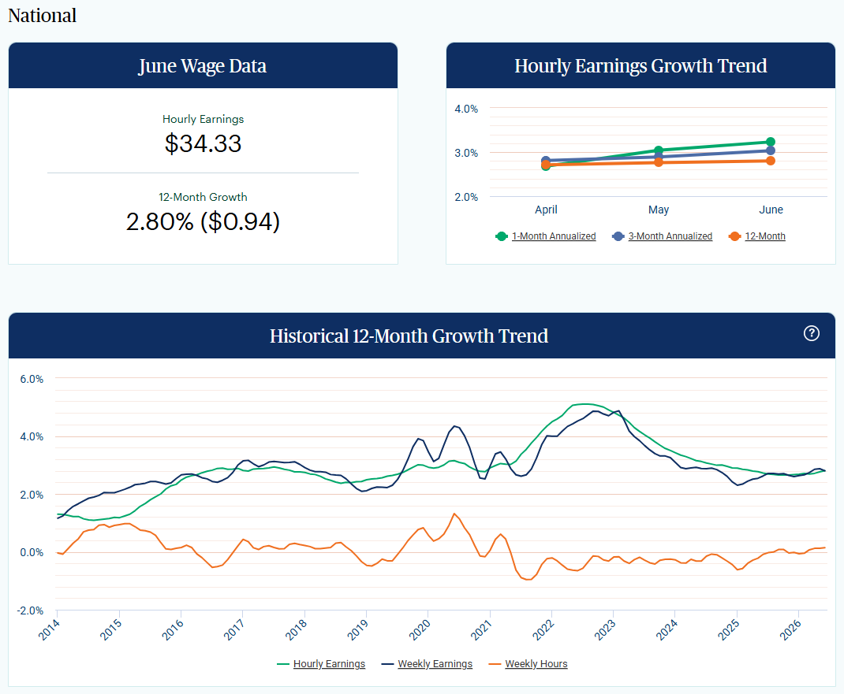
Task: Click the 2.0% label in growth trend chart
Action: [466, 197]
